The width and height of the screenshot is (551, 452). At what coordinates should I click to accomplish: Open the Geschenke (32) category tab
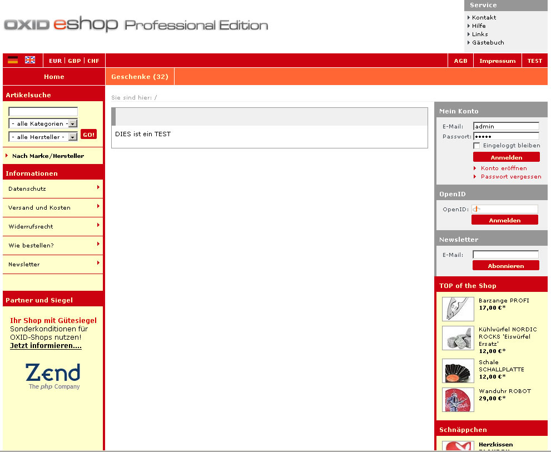pyautogui.click(x=140, y=77)
